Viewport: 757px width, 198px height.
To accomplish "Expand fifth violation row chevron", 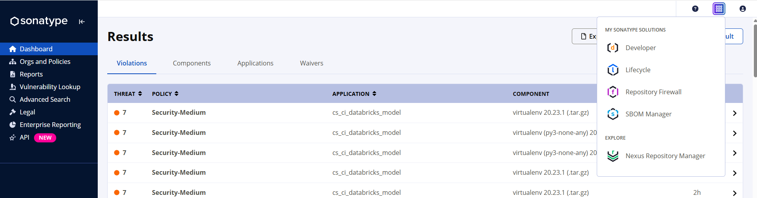I will (x=735, y=193).
